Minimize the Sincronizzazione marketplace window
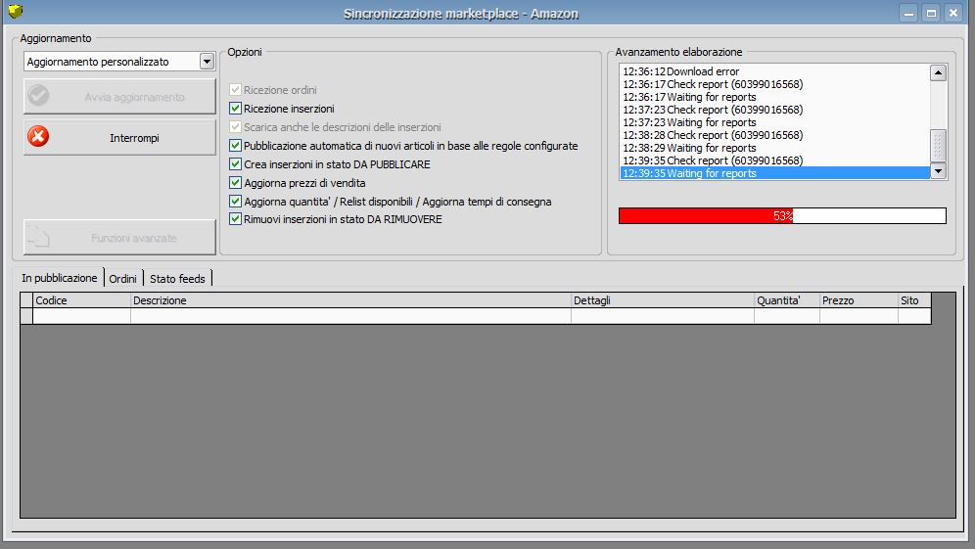Screen dimensions: 975x549 click(x=908, y=13)
